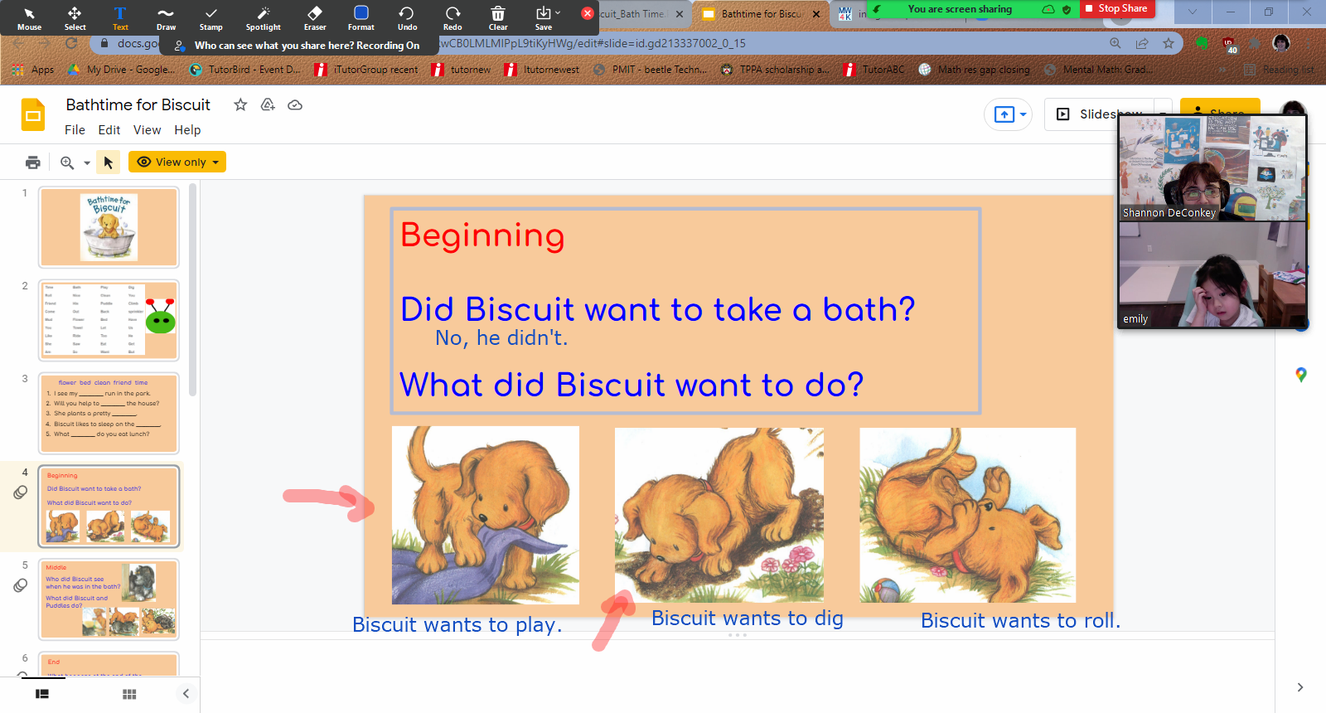1326x713 pixels.
Task: Redo the last annotation
Action: tap(452, 18)
